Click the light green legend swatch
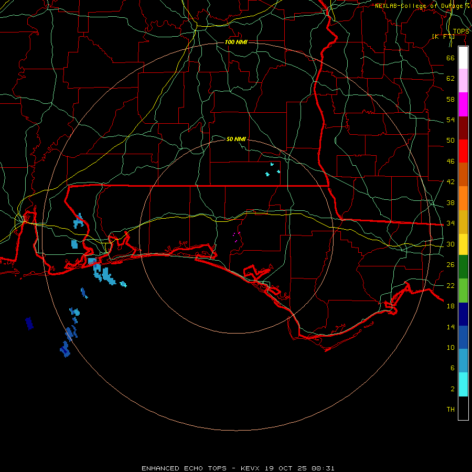 463,291
